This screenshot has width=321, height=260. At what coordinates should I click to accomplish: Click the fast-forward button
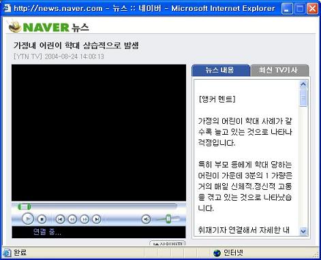(85, 219)
